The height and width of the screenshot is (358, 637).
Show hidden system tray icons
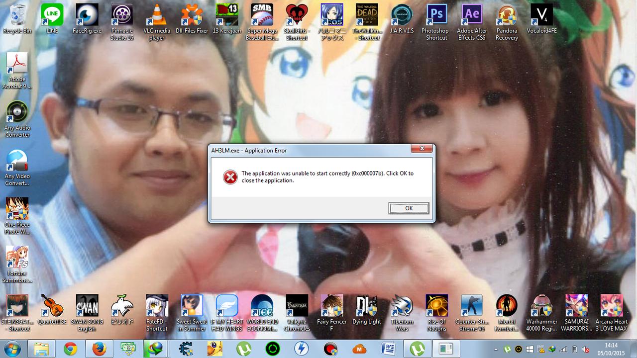coord(496,349)
